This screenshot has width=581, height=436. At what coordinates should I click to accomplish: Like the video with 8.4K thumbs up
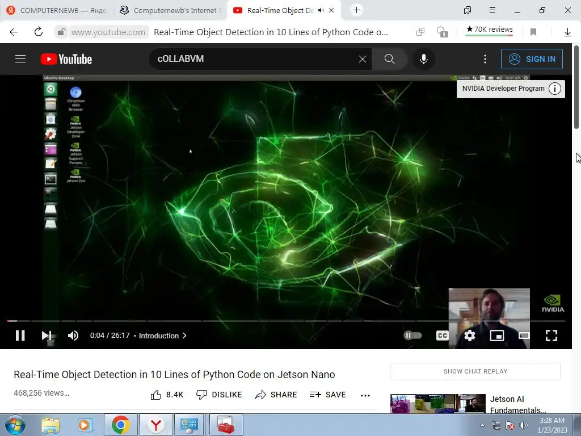point(167,395)
